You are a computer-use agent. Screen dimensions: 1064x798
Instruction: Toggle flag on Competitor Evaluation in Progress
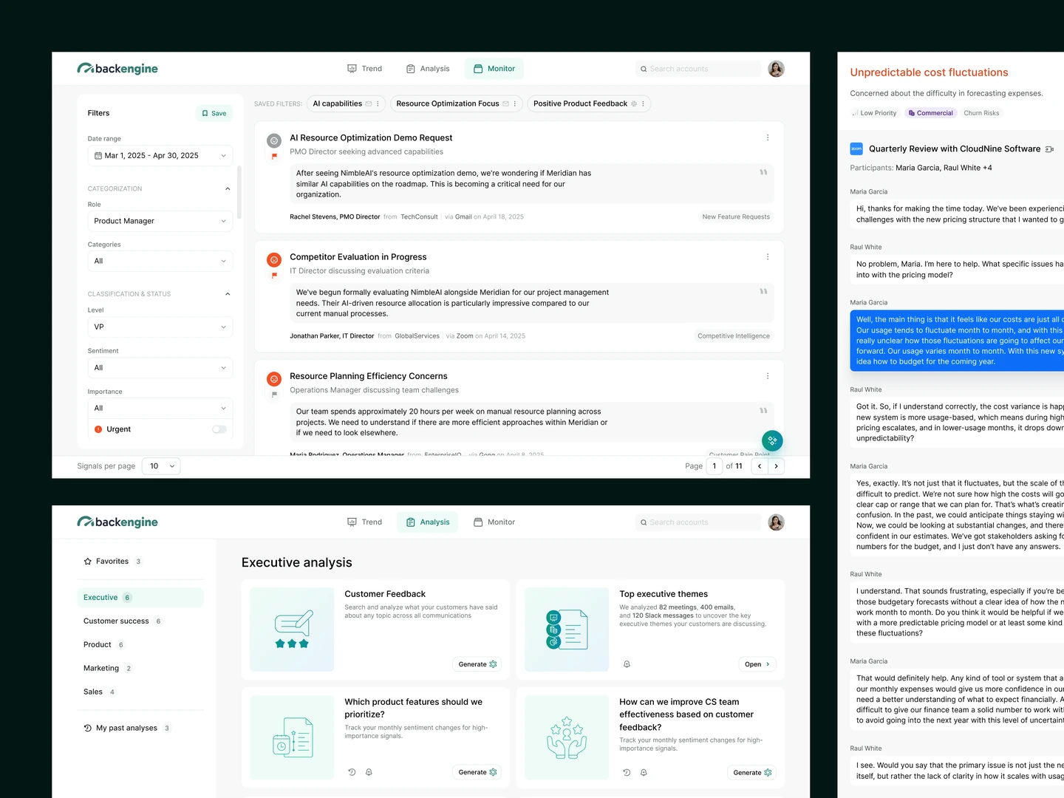pos(274,276)
